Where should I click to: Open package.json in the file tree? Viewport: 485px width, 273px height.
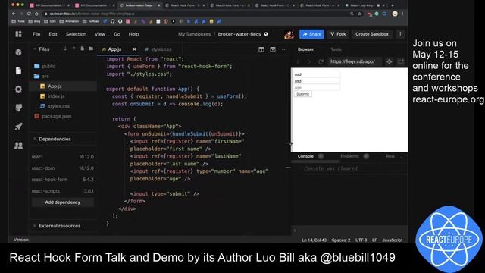point(57,116)
